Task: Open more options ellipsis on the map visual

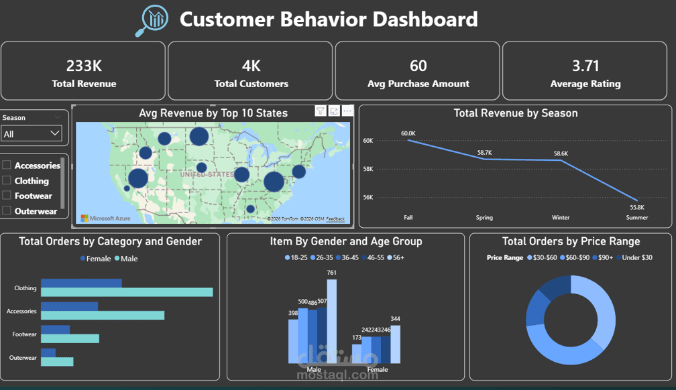Action: [347, 111]
